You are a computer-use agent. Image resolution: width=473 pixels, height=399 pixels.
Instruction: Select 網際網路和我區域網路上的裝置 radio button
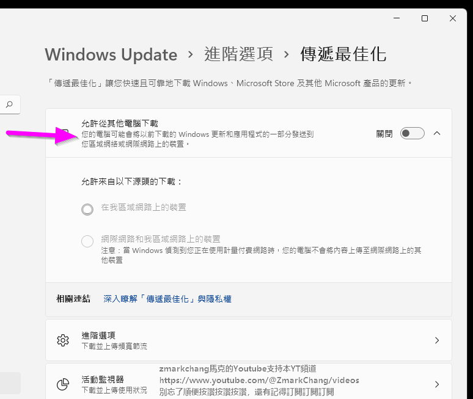[x=87, y=241]
